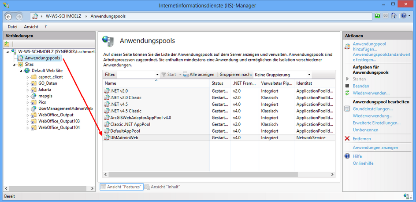This screenshot has height=202, width=416.
Task: Click the network icon in the status bar
Action: (406, 196)
